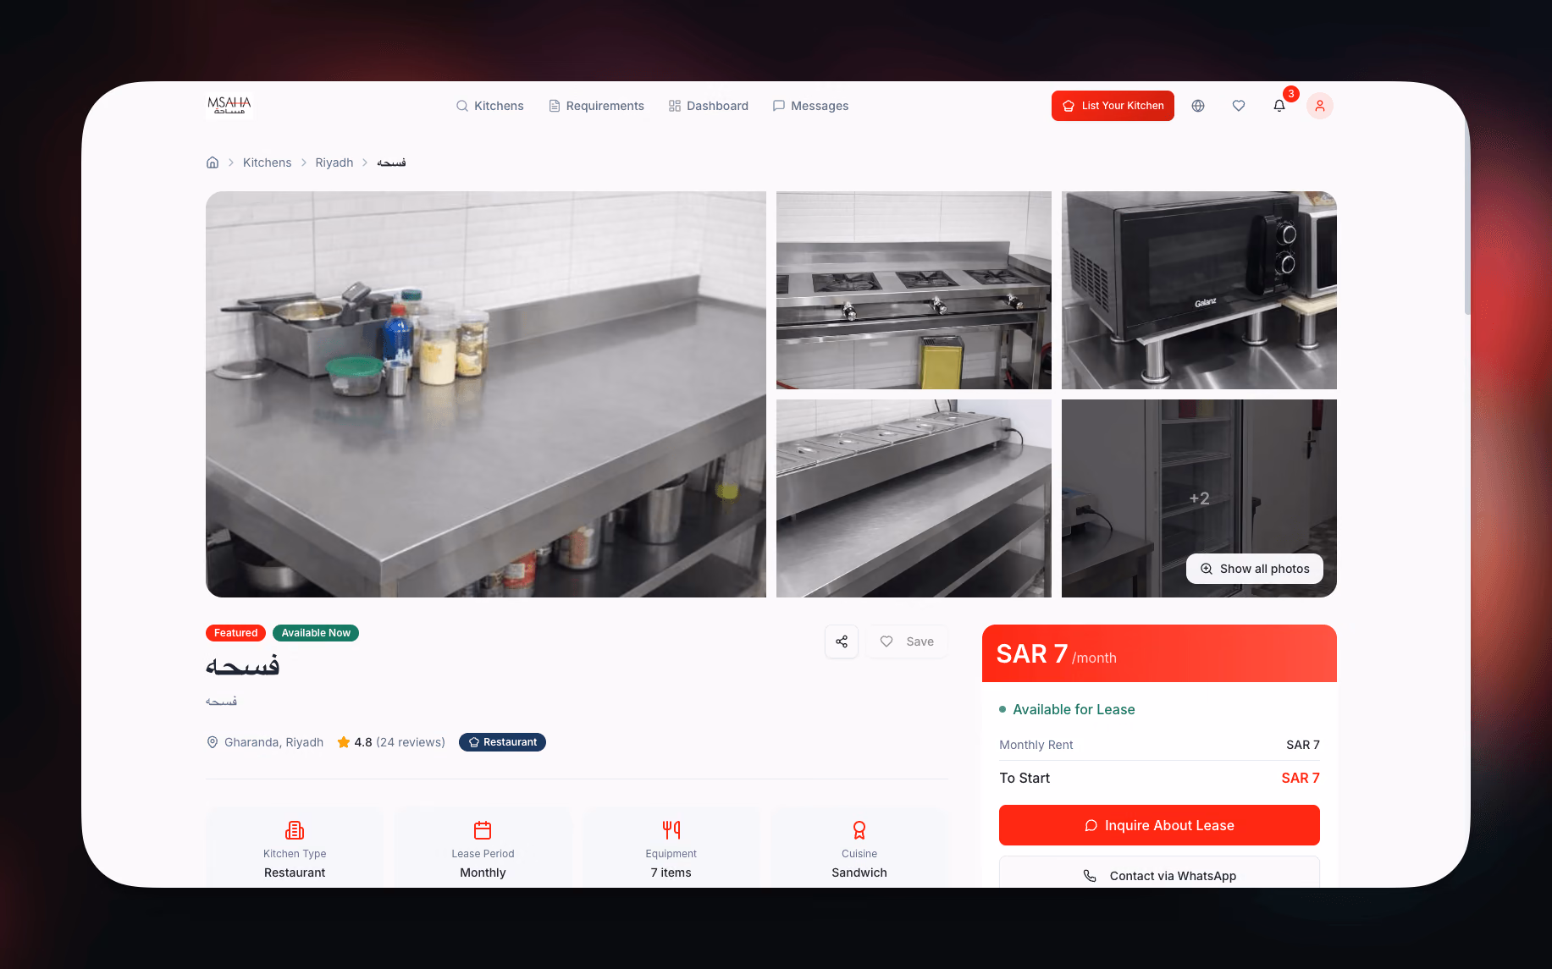The width and height of the screenshot is (1552, 969).
Task: Click the Equipment utensils icon
Action: point(671,830)
